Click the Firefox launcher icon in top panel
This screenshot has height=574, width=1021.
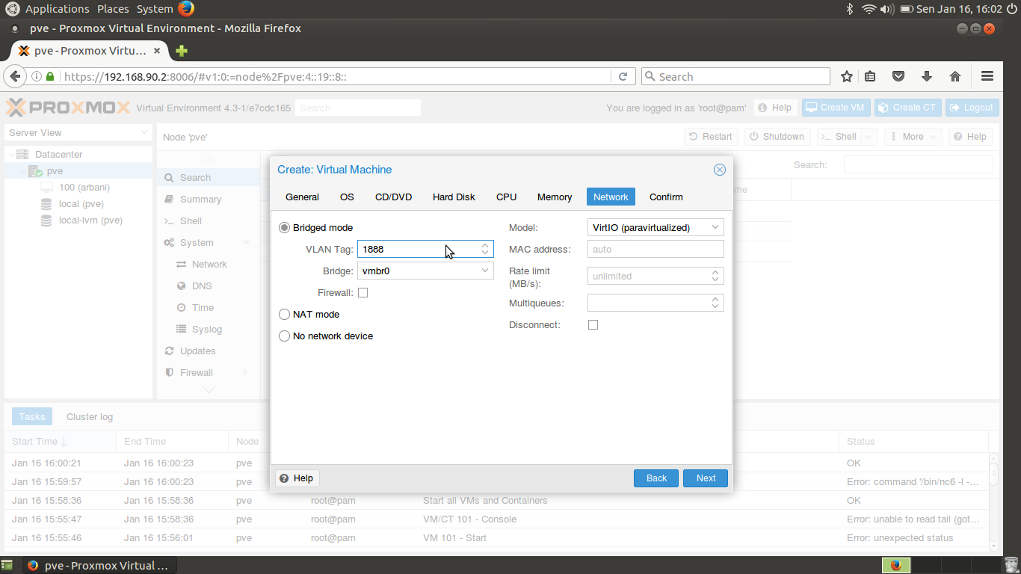(x=186, y=9)
